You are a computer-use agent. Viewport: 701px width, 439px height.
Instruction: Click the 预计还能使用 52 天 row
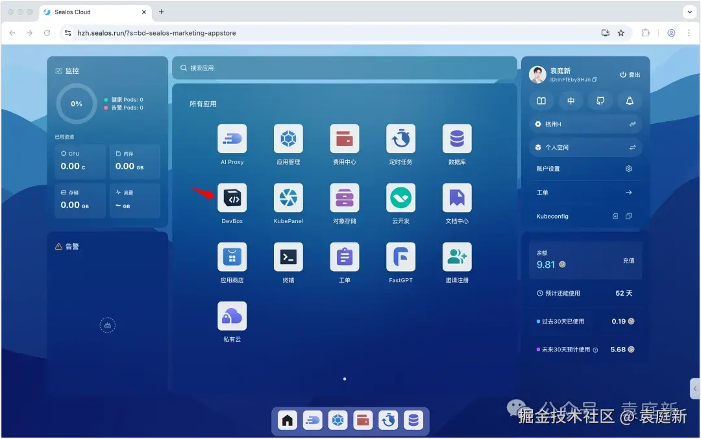585,293
